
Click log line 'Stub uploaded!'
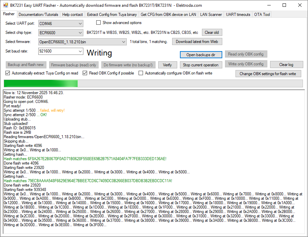tap(16, 124)
